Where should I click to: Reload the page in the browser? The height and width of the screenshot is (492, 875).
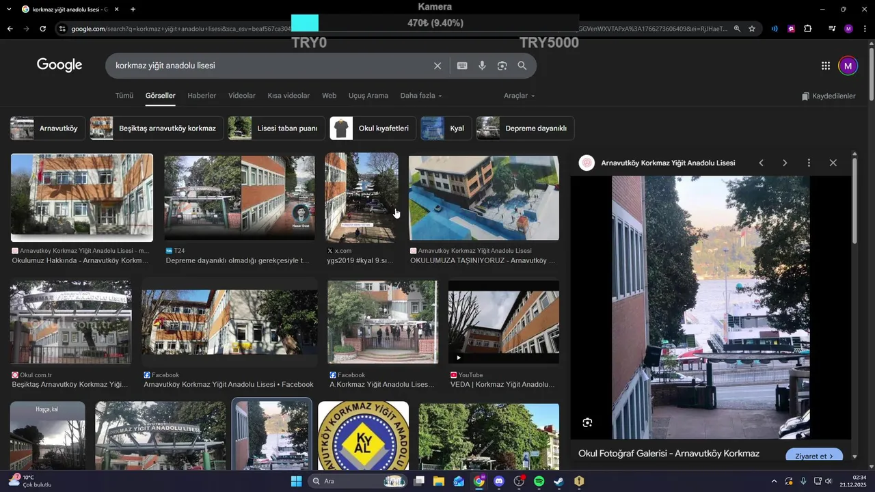tap(42, 29)
